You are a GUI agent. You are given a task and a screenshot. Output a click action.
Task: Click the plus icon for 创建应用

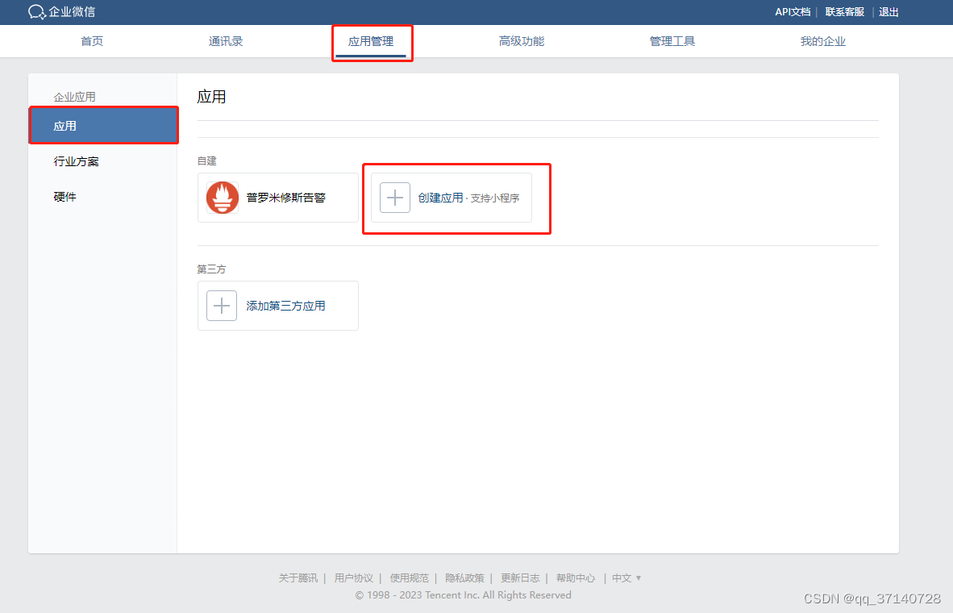[395, 198]
